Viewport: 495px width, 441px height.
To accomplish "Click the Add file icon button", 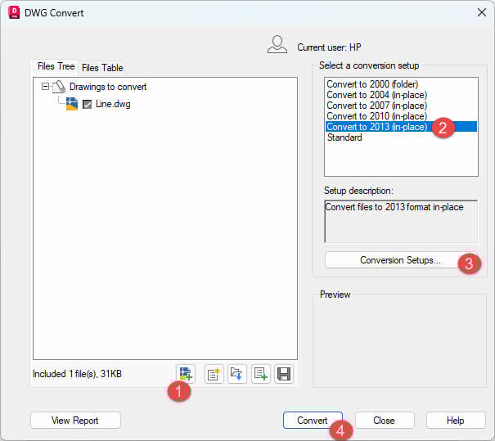I will 186,374.
